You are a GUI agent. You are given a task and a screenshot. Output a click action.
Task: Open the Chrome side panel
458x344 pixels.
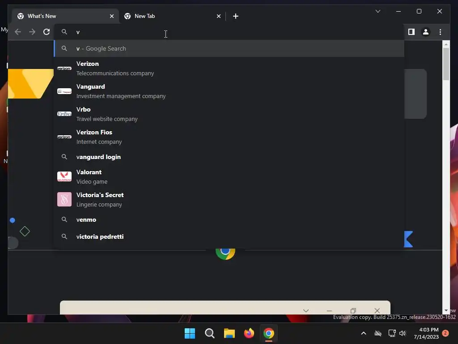[x=411, y=32]
